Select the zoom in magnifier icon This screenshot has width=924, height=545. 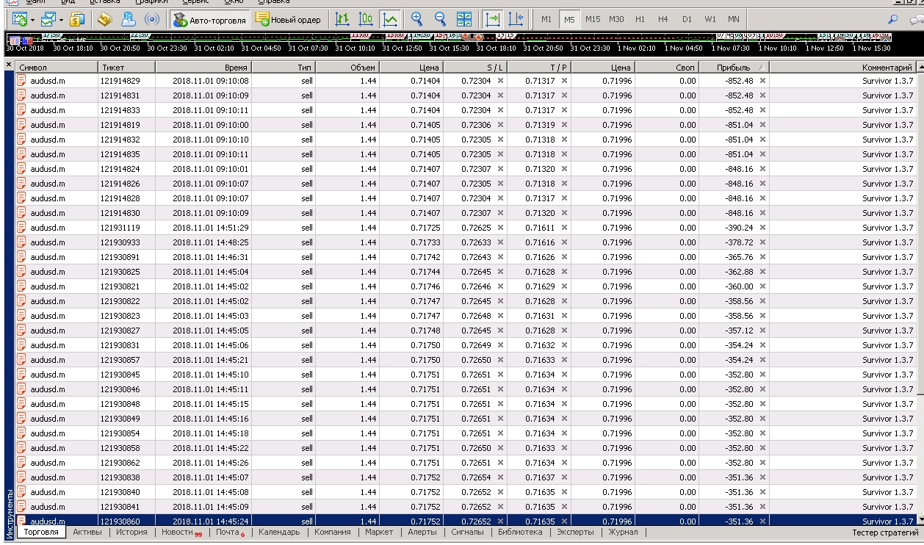click(416, 20)
